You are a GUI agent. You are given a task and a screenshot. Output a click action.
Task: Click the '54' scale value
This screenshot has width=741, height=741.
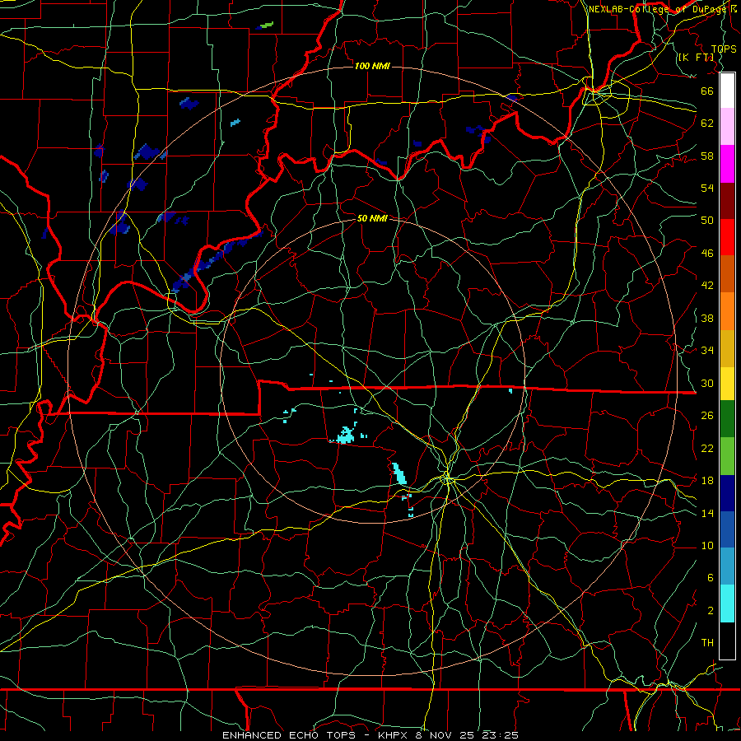[x=707, y=188]
